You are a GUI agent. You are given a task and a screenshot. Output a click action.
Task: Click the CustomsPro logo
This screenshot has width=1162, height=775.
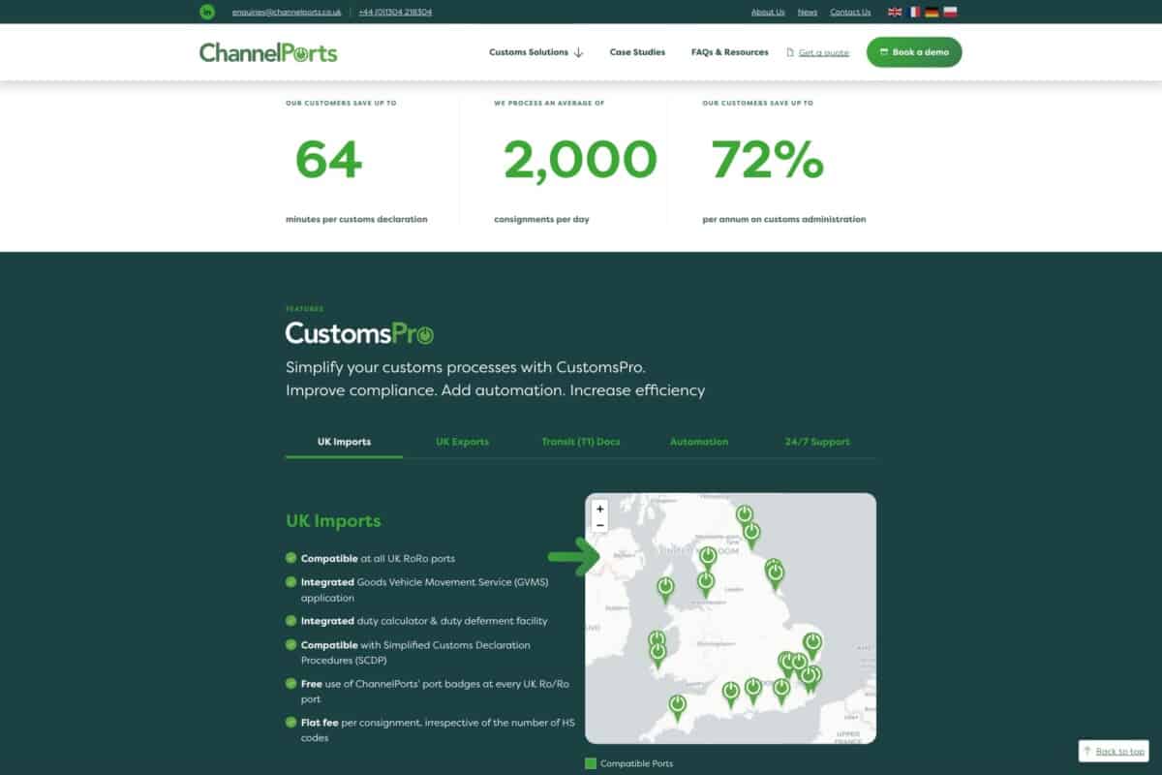pos(359,333)
